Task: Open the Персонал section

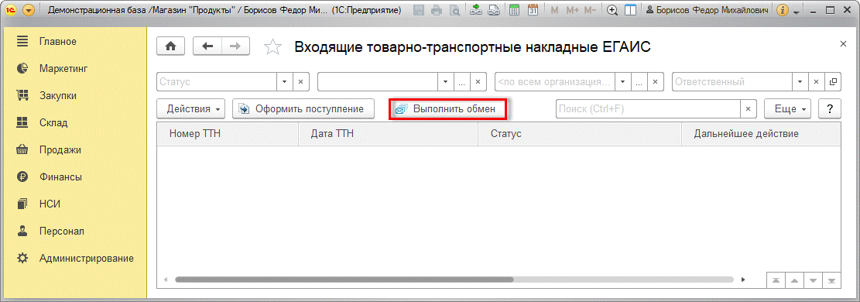Action: click(61, 232)
